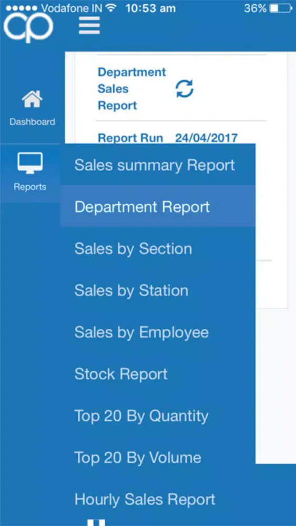Click the Report Run label
This screenshot has height=526, width=296.
[130, 138]
